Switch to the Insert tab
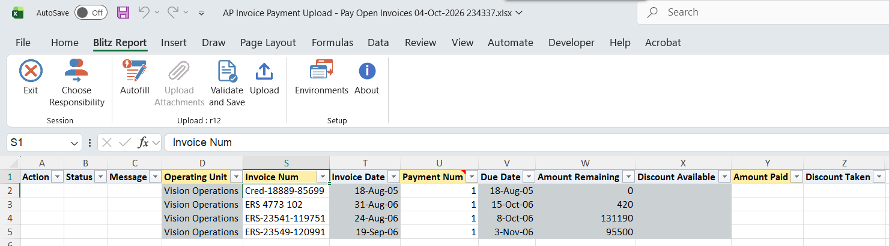The height and width of the screenshot is (246, 889). pyautogui.click(x=174, y=42)
